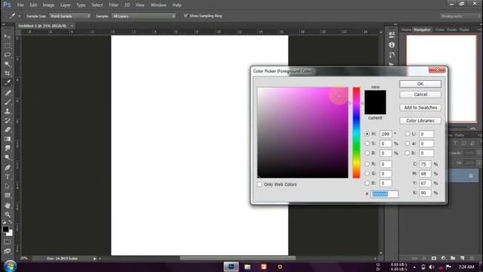This screenshot has width=483, height=272.
Task: Select the Path Selection tool
Action: [x=8, y=186]
